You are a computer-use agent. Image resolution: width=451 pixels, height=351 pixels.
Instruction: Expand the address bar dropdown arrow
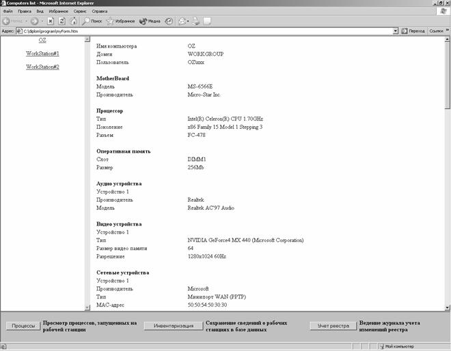click(396, 31)
